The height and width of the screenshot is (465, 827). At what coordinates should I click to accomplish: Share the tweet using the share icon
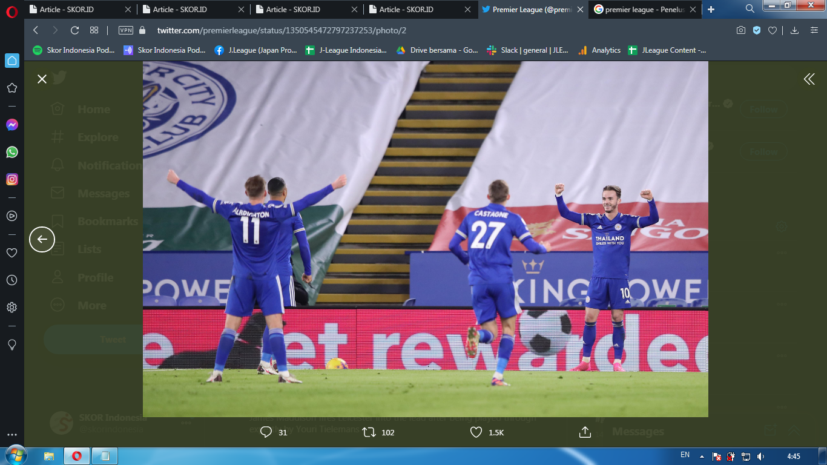pyautogui.click(x=585, y=432)
